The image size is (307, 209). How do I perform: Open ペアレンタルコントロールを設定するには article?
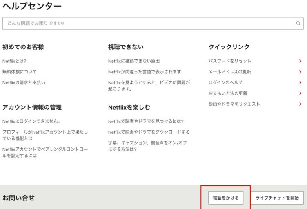pos(45,152)
